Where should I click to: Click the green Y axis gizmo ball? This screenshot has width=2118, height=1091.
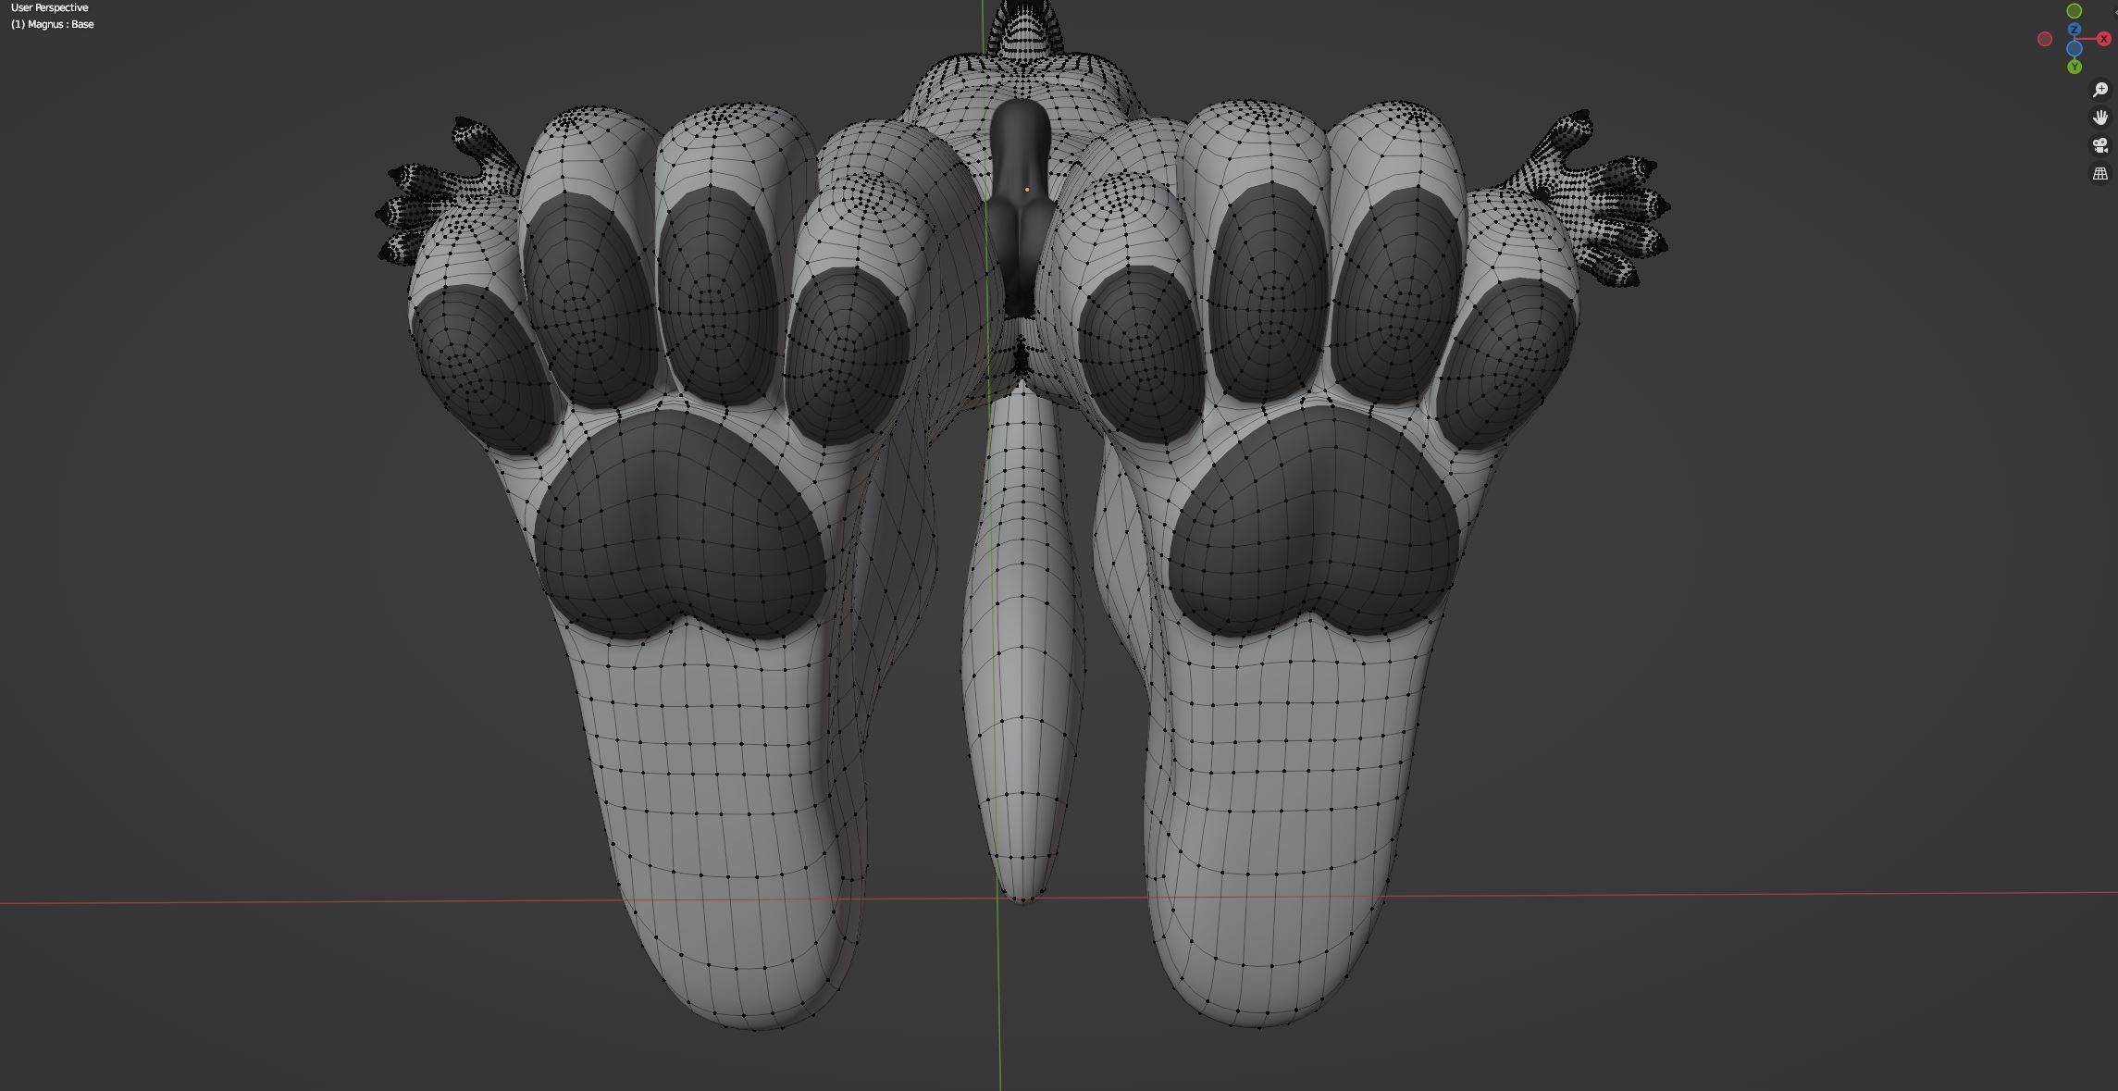click(2075, 67)
